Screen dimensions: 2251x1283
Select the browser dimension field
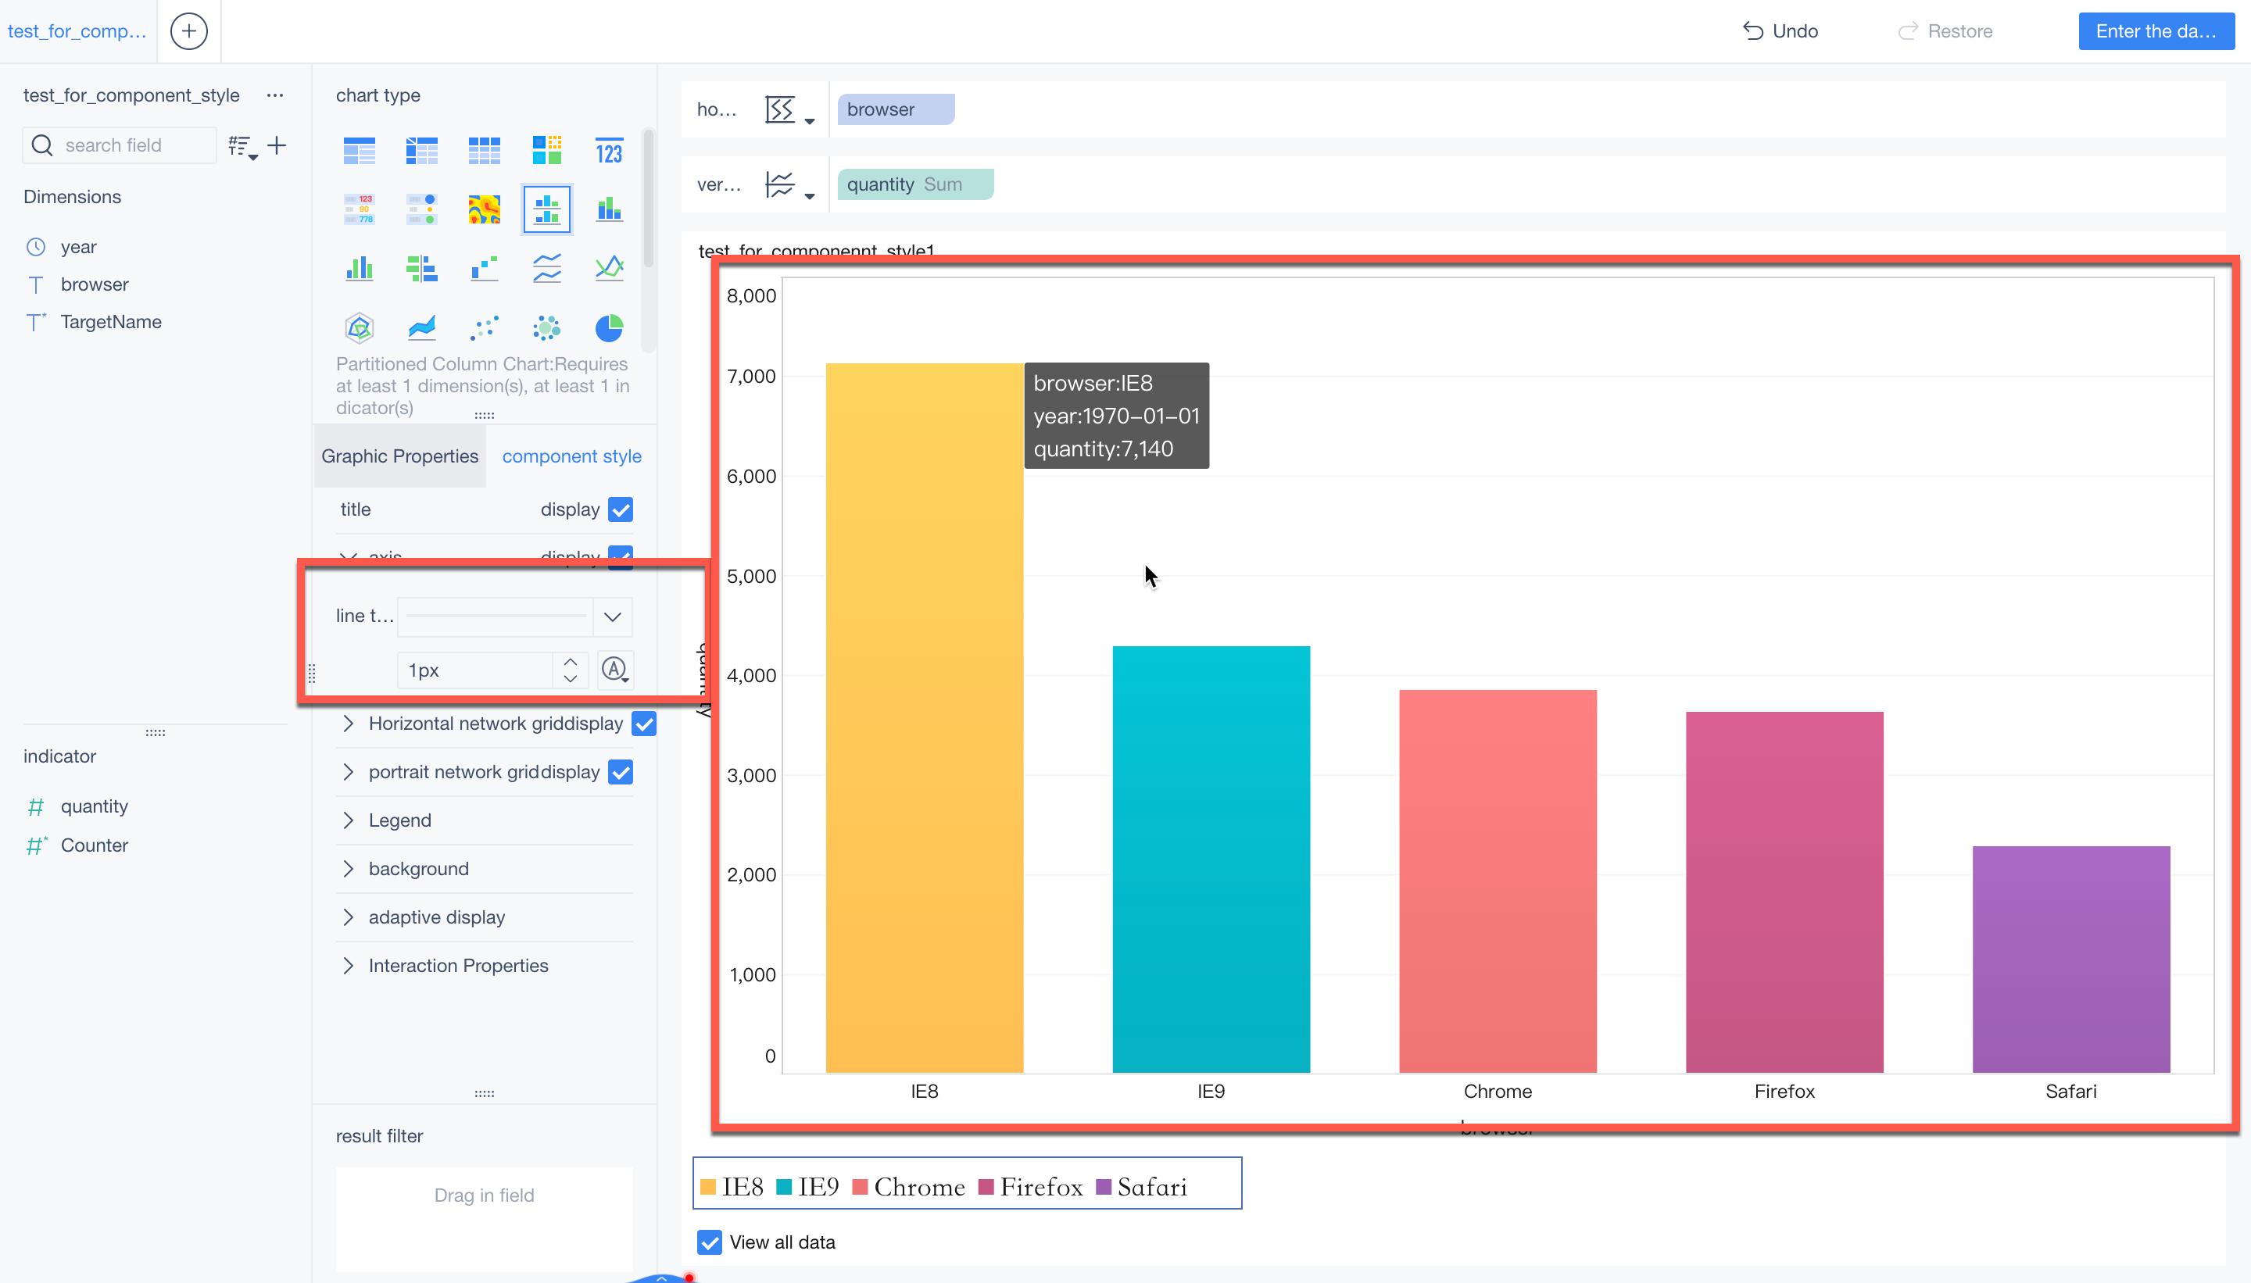point(95,284)
